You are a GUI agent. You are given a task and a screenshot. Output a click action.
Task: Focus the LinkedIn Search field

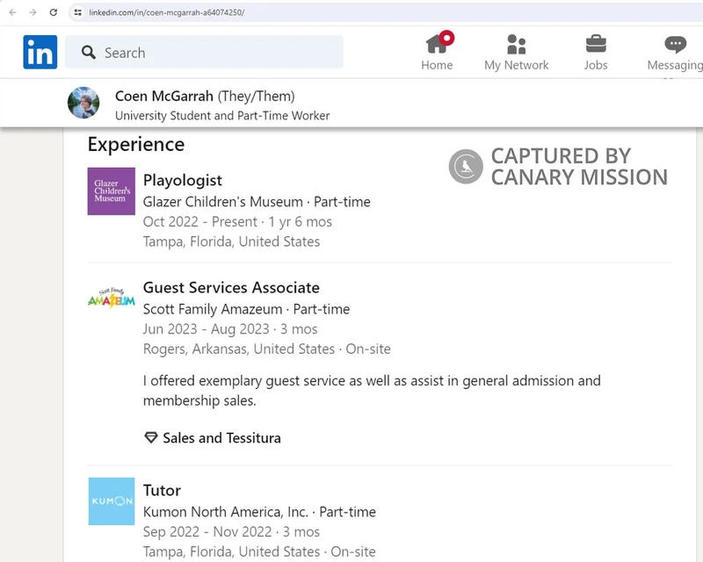point(204,53)
